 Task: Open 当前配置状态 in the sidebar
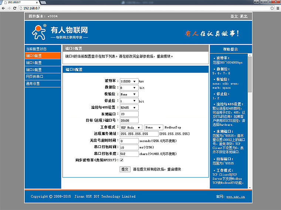36,49
